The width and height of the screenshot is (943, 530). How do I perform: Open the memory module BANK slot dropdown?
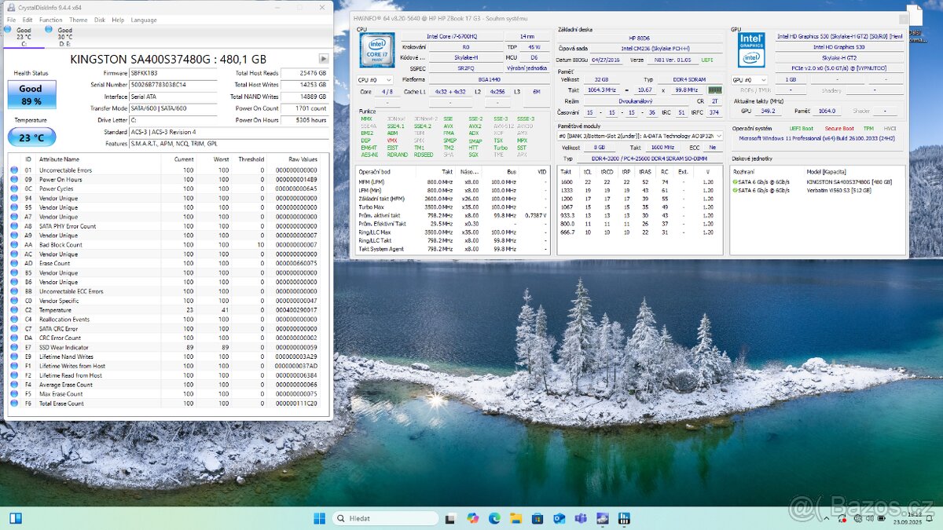[640, 136]
